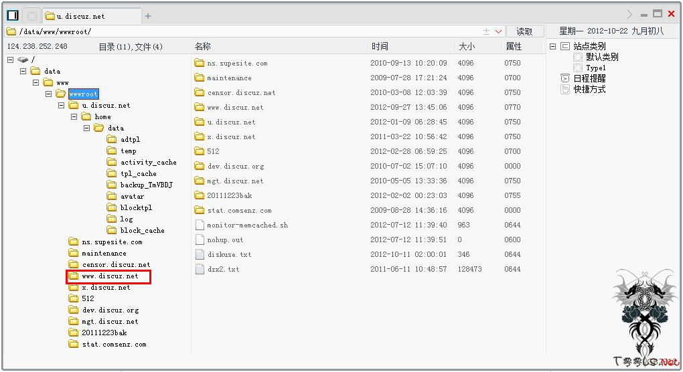Sort by 时间 column header
Viewport: 683px width, 372px height.
pos(380,46)
